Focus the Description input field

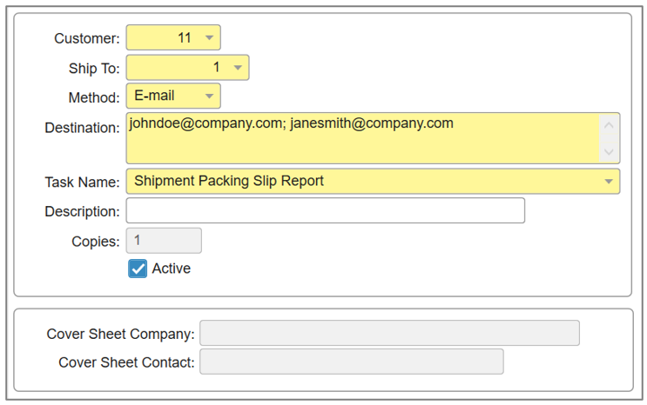click(325, 211)
